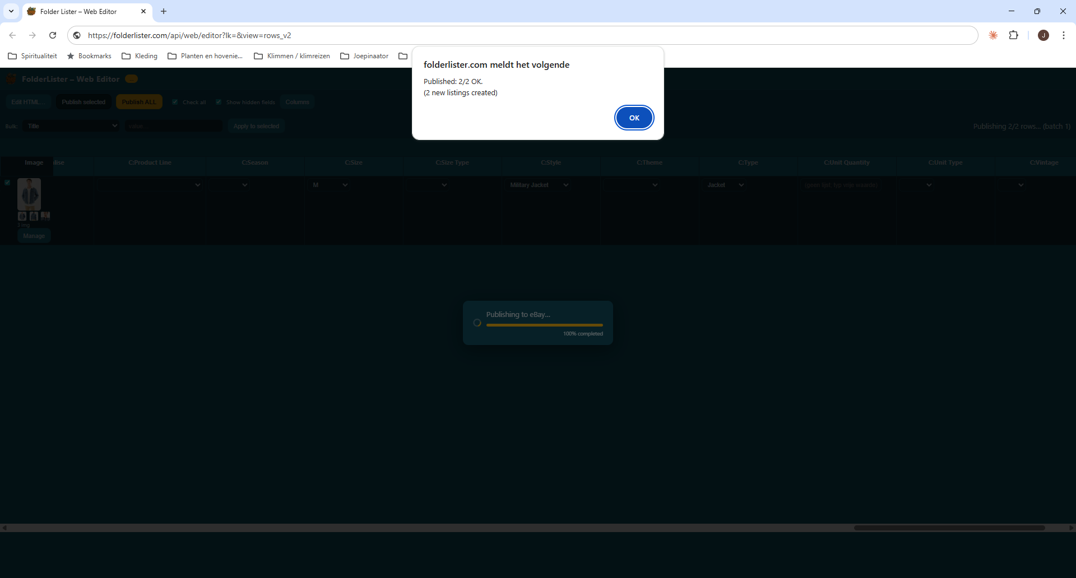Click the orange starburst extension icon
This screenshot has height=578, width=1076.
pyautogui.click(x=993, y=35)
